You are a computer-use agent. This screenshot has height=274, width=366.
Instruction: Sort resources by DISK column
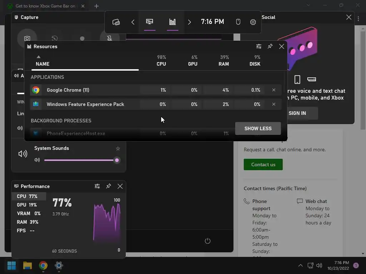255,64
